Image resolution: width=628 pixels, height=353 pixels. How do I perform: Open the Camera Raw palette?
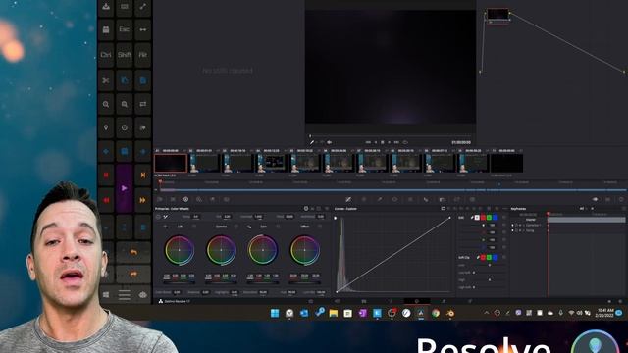tap(160, 199)
